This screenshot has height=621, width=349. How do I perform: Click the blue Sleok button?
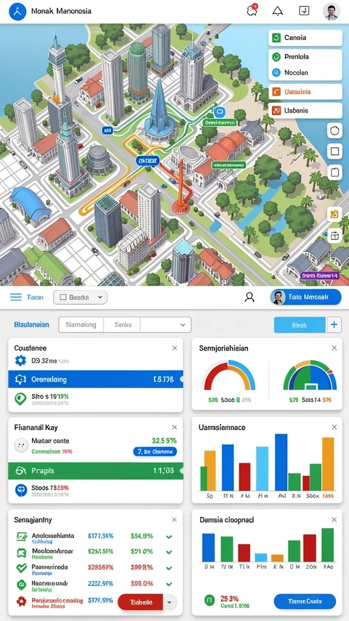tap(299, 325)
